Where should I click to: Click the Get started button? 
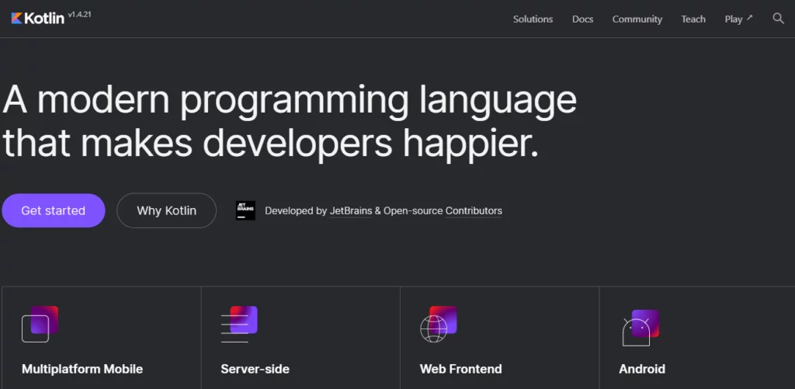point(54,210)
